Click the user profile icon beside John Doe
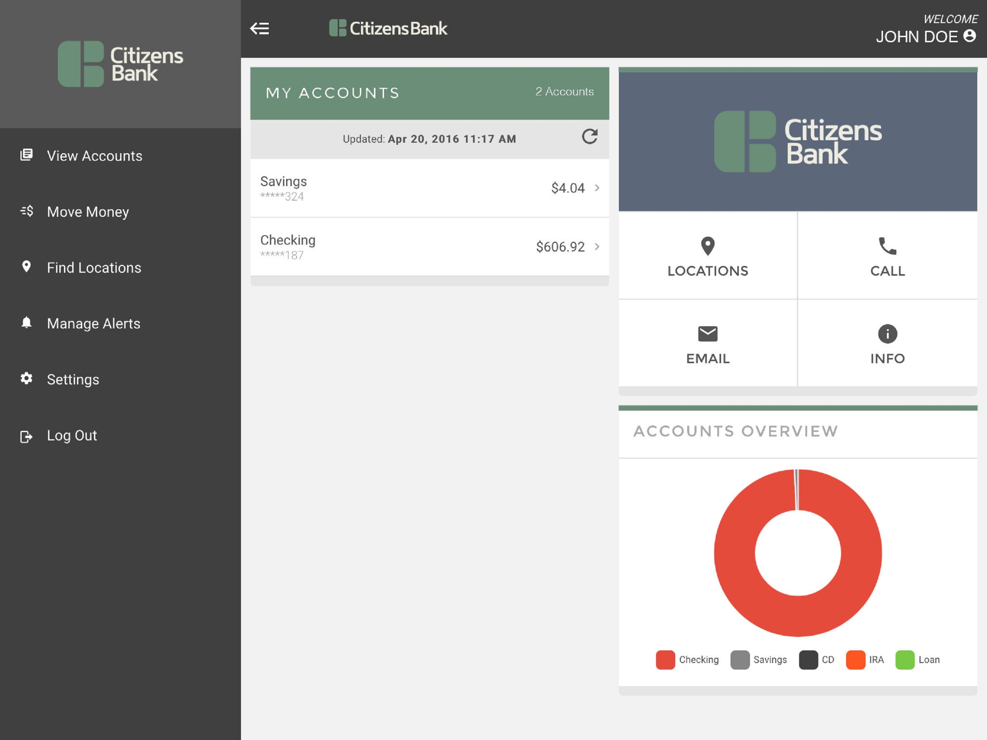The image size is (987, 740). coord(970,36)
